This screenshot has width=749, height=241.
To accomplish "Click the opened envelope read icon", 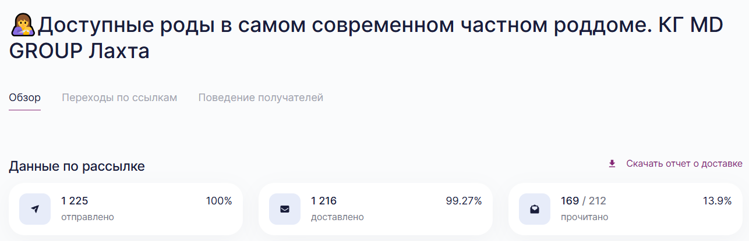I will tap(535, 209).
